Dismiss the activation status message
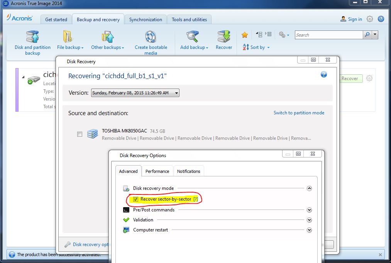Image resolution: width=391 pixels, height=263 pixels. click(x=380, y=255)
